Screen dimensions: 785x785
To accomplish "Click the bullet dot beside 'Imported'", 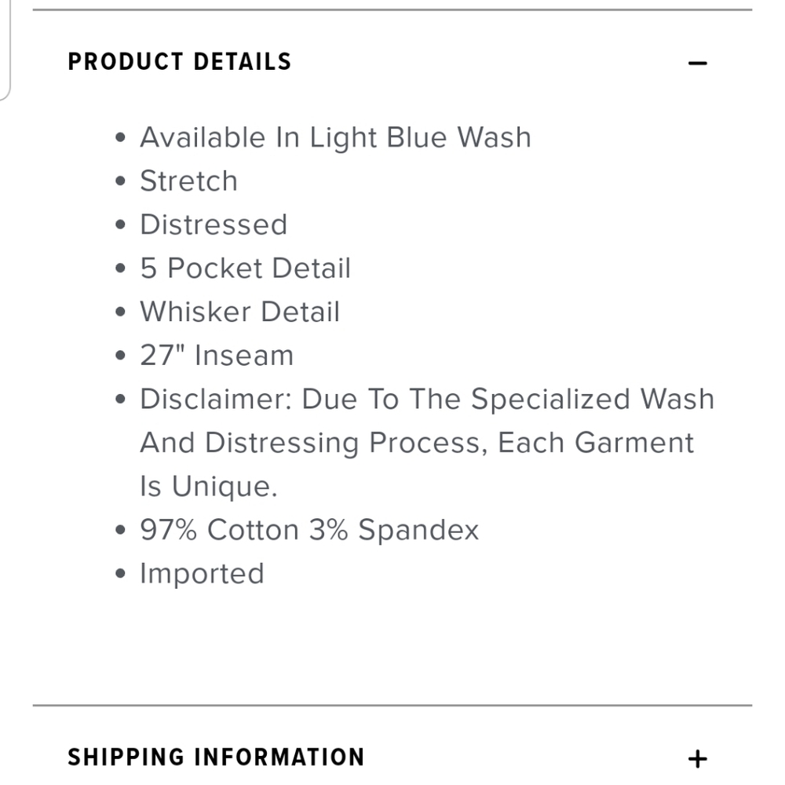I will [x=120, y=574].
